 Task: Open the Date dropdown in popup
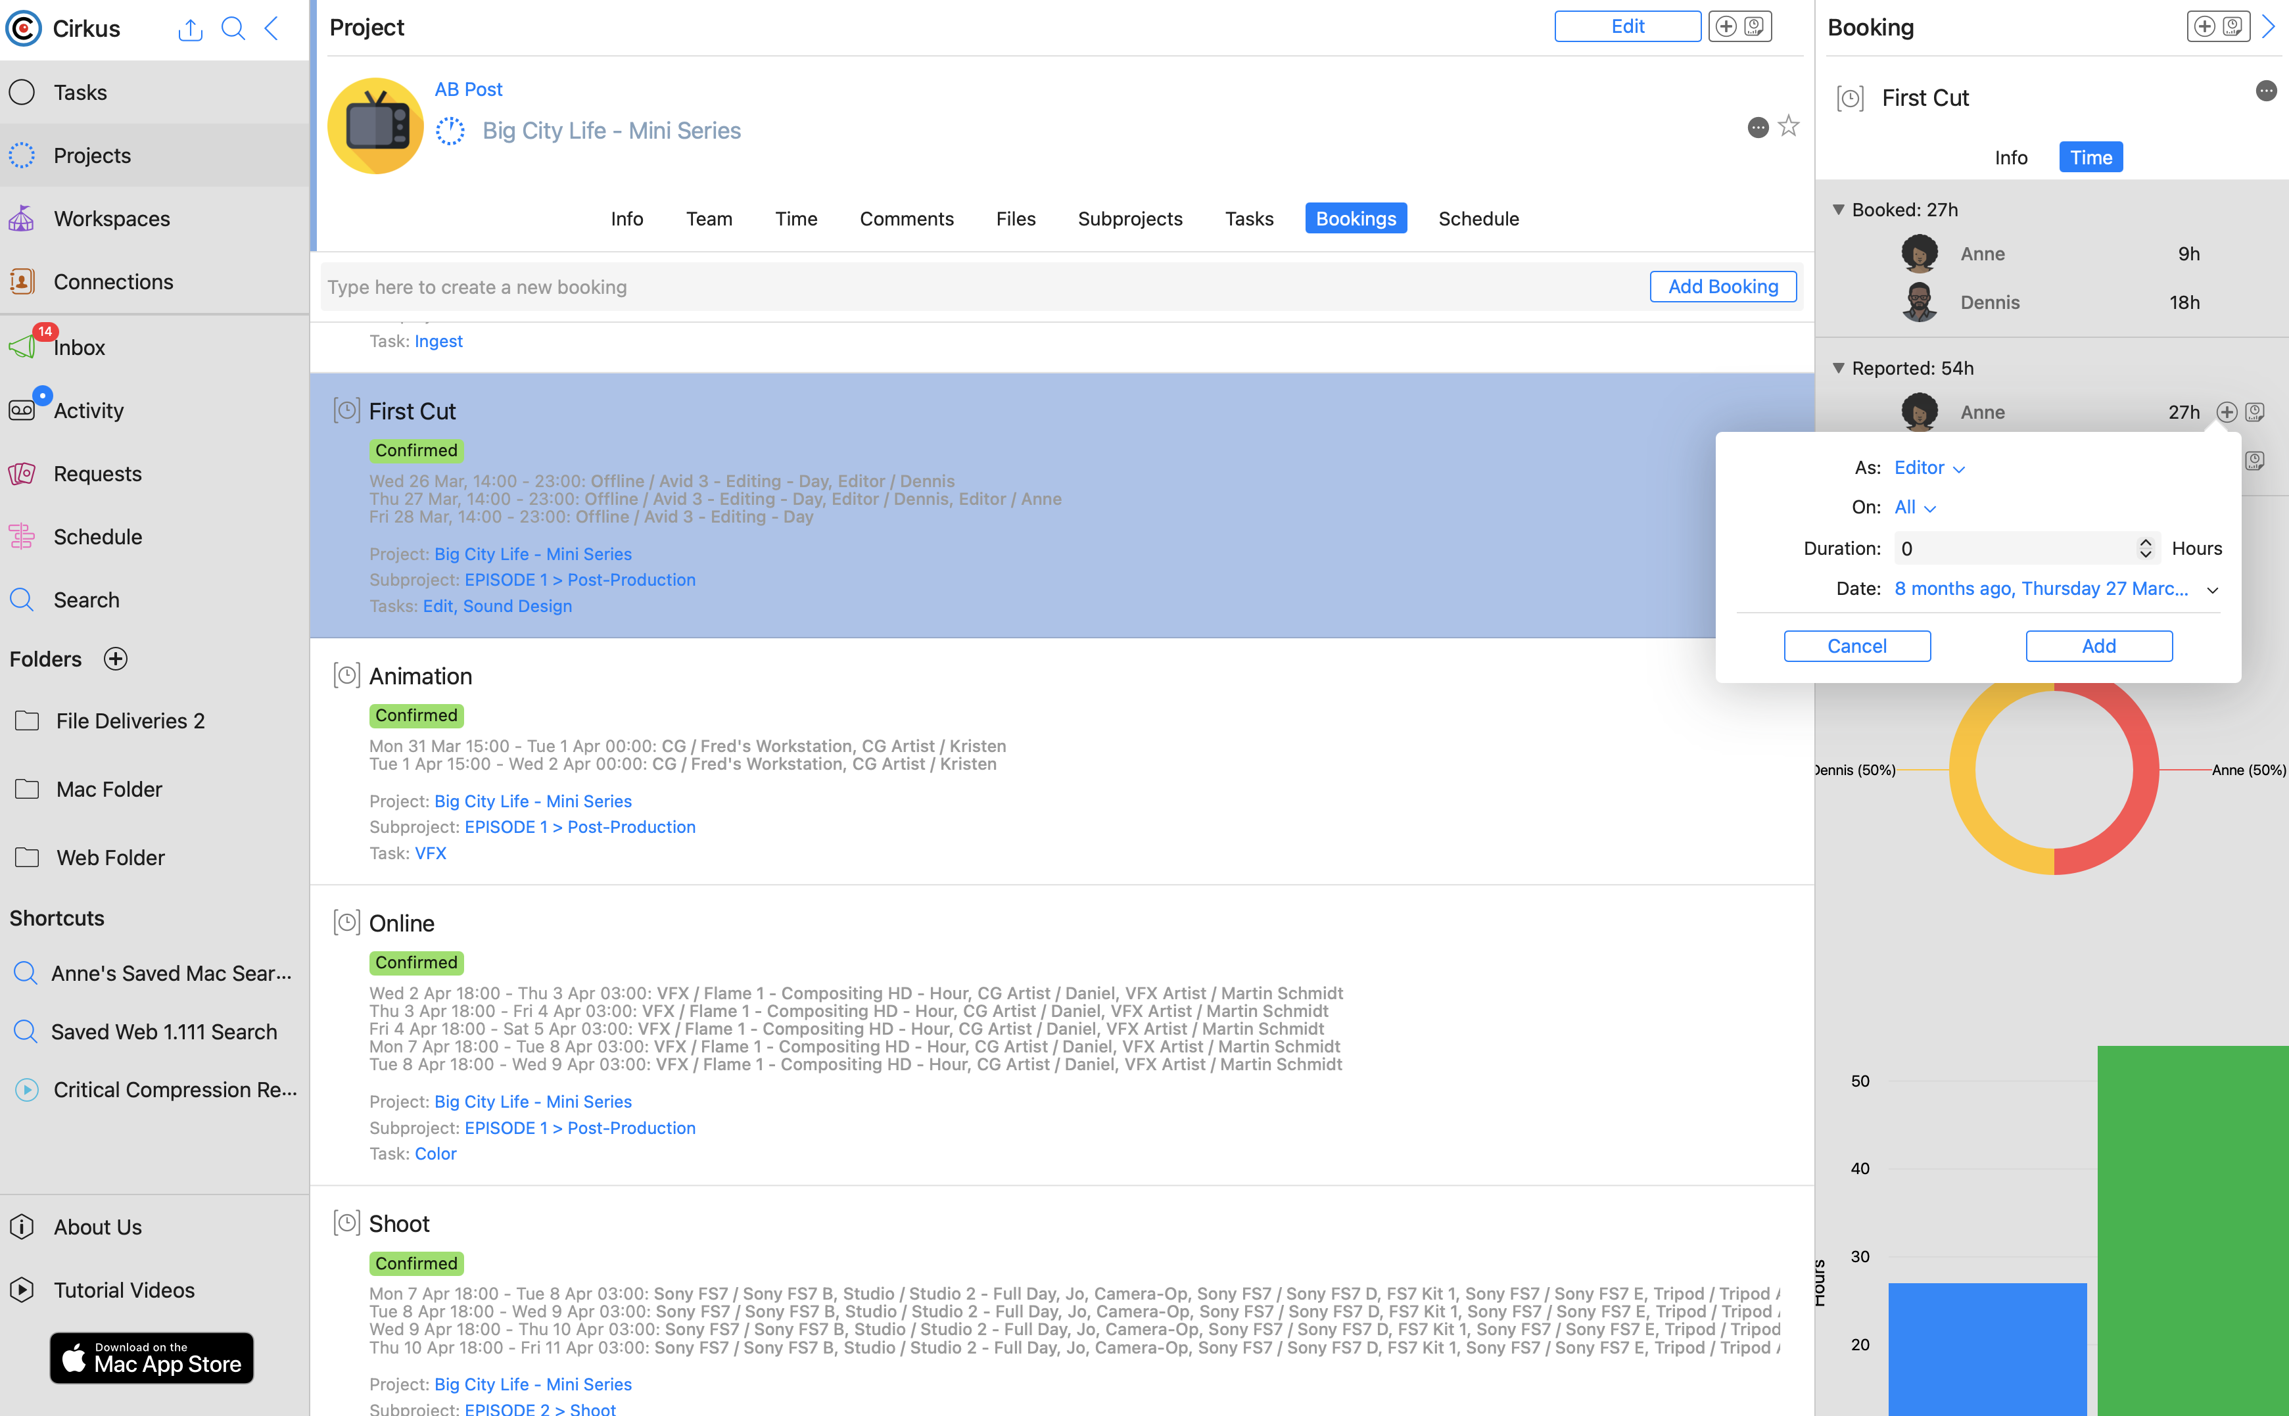[x=2211, y=589]
